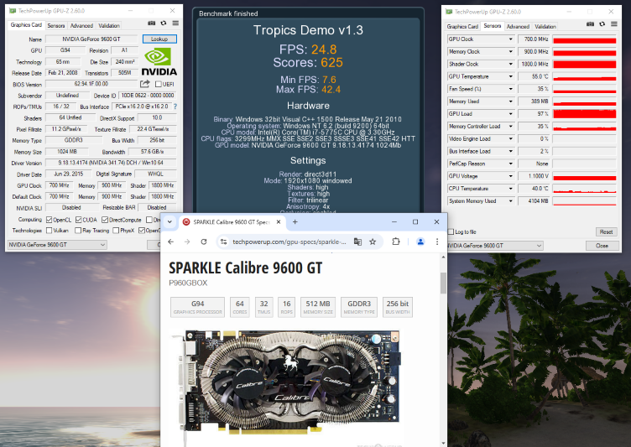
Task: Click the Reset button in Sensors window
Action: 606,231
